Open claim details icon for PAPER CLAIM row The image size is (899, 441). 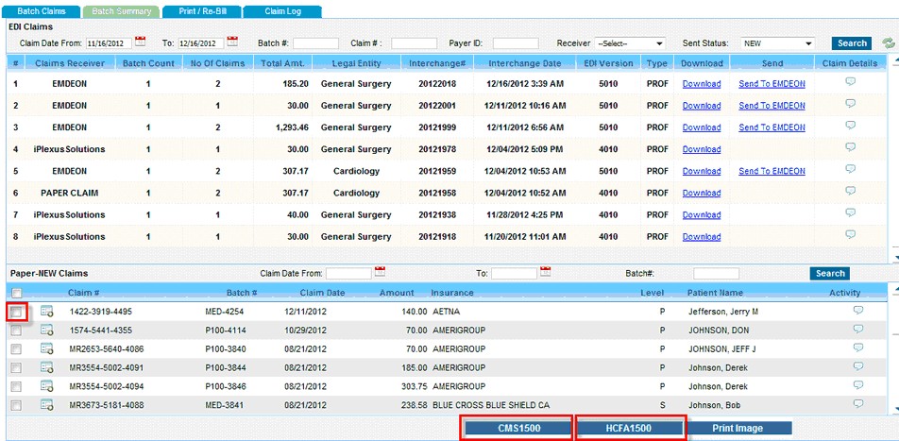850,191
